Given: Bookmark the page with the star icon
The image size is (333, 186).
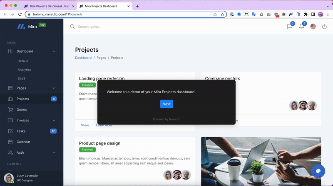Looking at the screenshot, I should coord(222,14).
